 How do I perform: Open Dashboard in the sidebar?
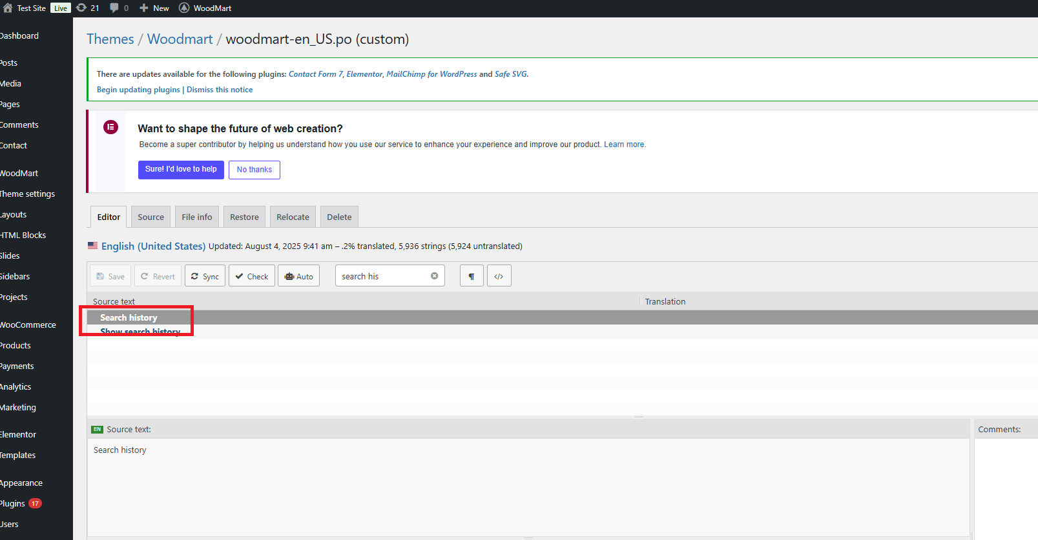click(19, 35)
